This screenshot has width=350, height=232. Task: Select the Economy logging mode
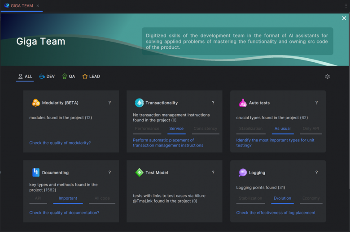(x=311, y=198)
